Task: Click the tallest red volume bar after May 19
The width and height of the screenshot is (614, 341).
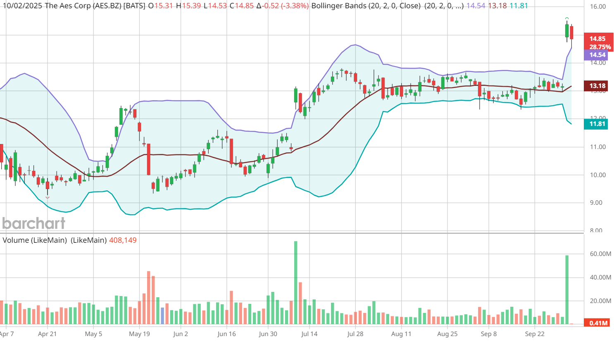Action: [149, 298]
